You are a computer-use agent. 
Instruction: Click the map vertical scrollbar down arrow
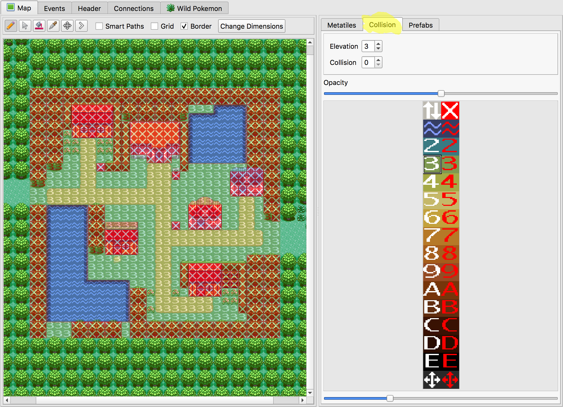[x=310, y=393]
